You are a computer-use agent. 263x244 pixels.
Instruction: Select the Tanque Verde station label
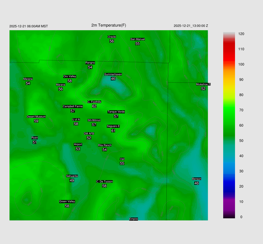click(x=116, y=112)
